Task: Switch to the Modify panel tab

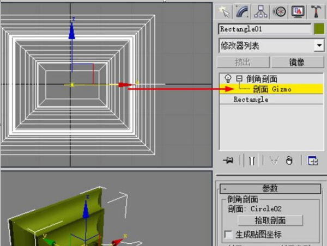Action: pyautogui.click(x=243, y=11)
